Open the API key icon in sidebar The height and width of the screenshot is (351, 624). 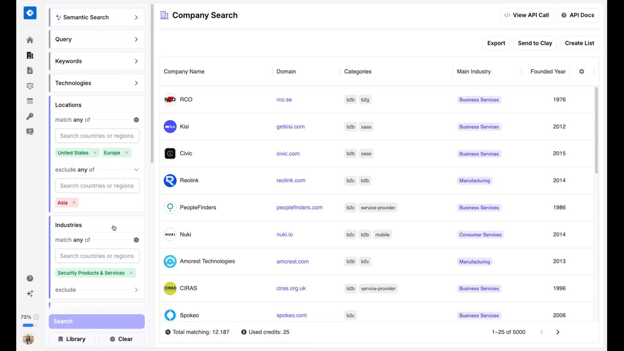(x=30, y=117)
